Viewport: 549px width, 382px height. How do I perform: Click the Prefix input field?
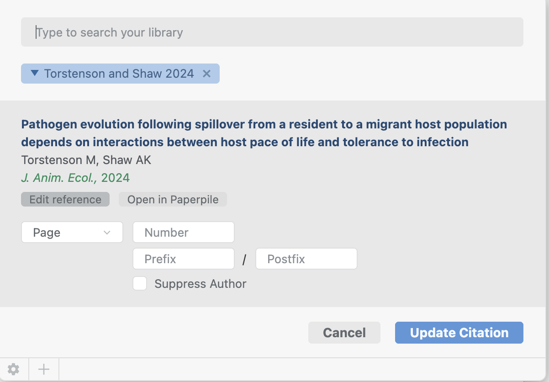(x=184, y=259)
